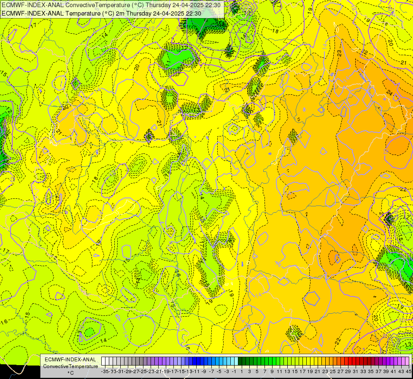This screenshot has height=379, width=413.
Task: Click the 13 legend scale label
Action: [x=287, y=372]
